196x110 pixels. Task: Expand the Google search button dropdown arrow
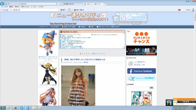[x=66, y=10]
